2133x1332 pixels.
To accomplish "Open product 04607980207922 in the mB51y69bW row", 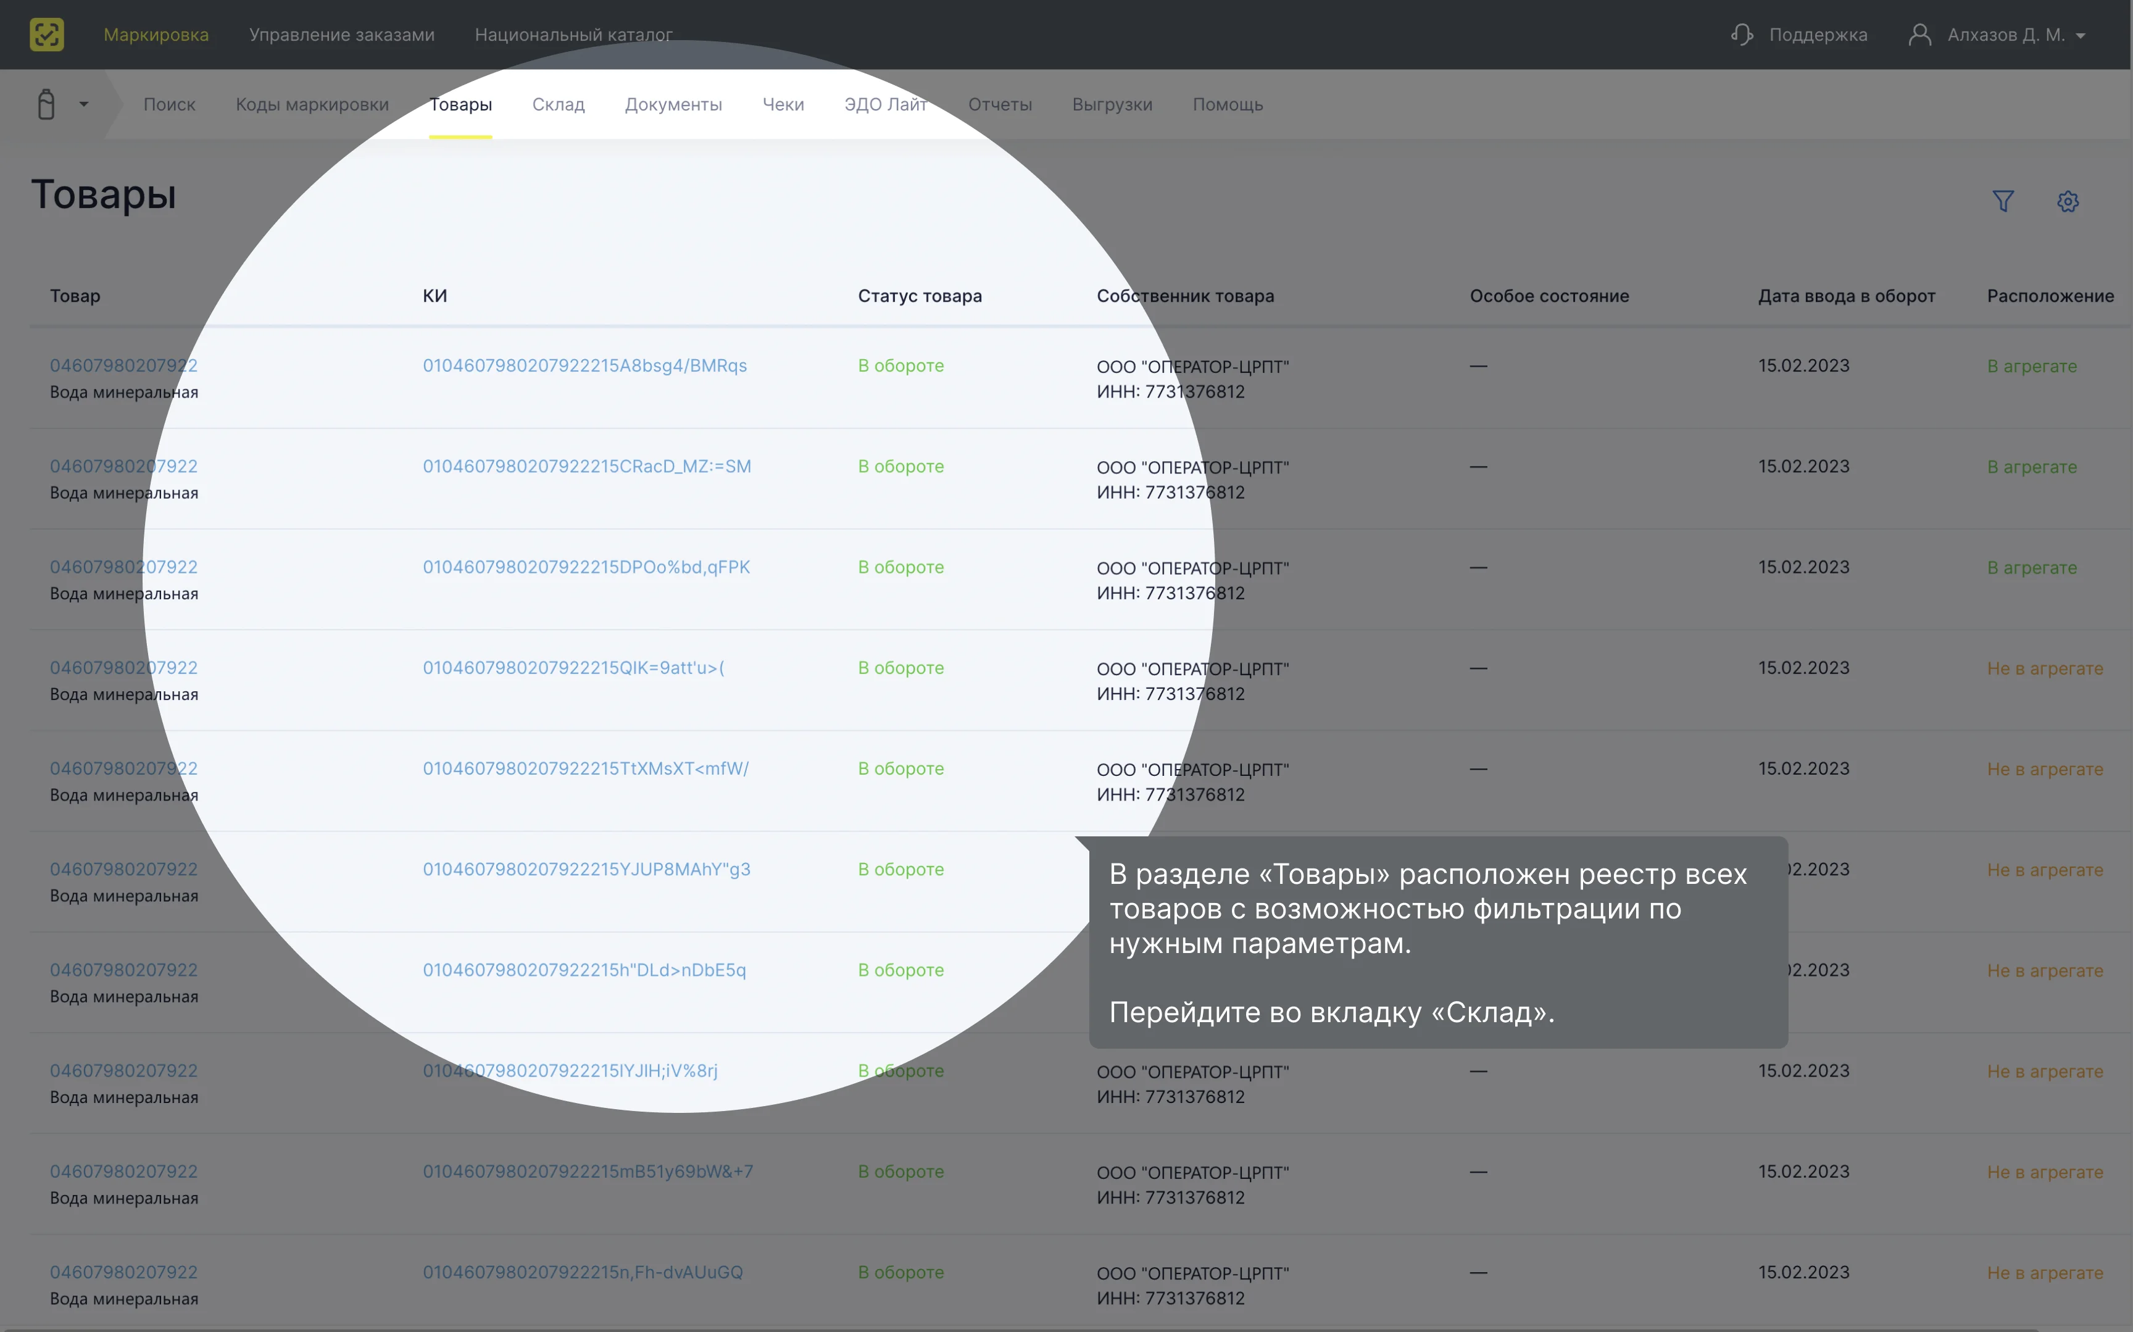I will pyautogui.click(x=123, y=1172).
